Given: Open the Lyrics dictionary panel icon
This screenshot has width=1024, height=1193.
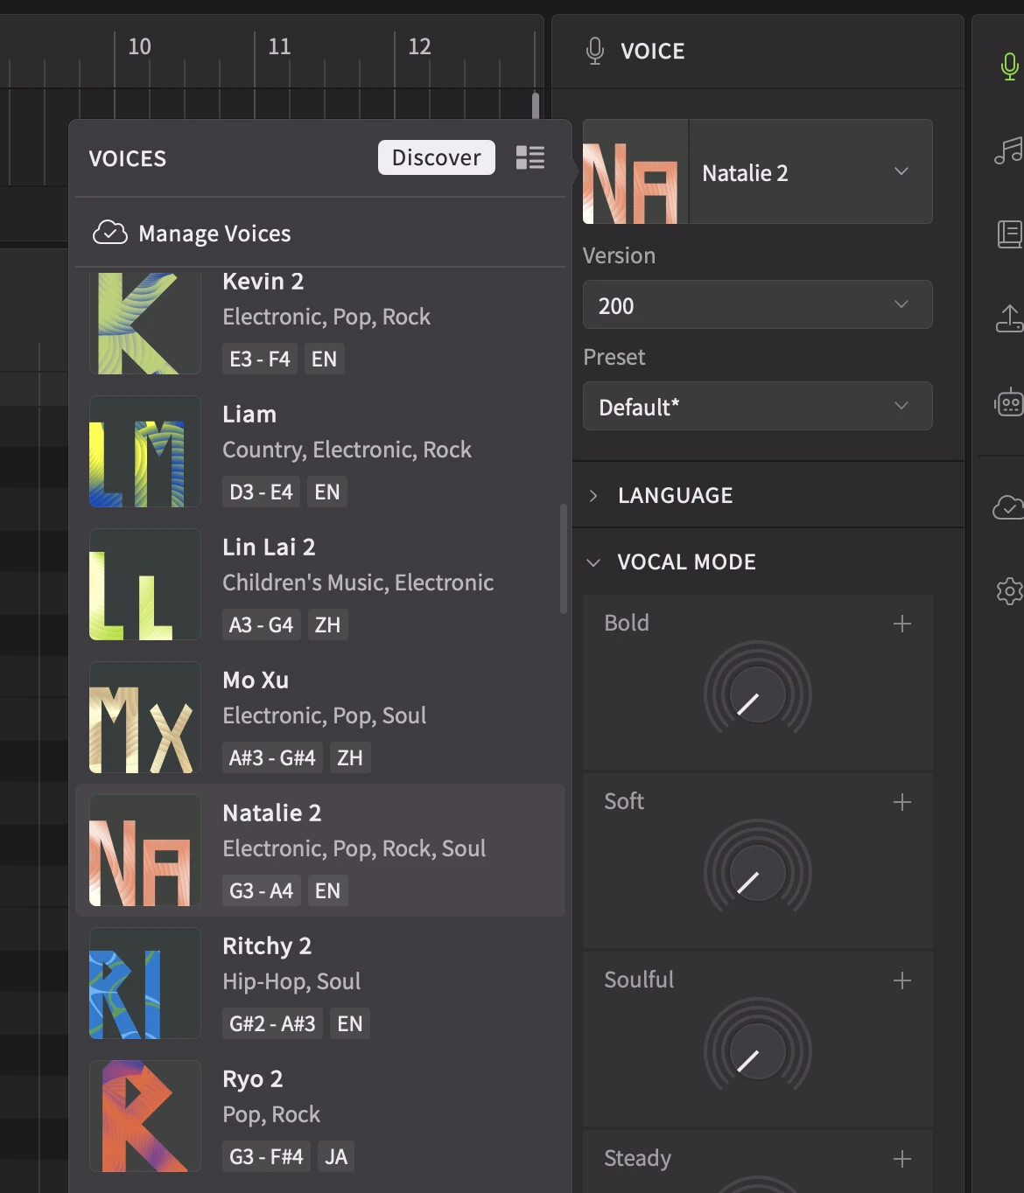Looking at the screenshot, I should 1011,234.
